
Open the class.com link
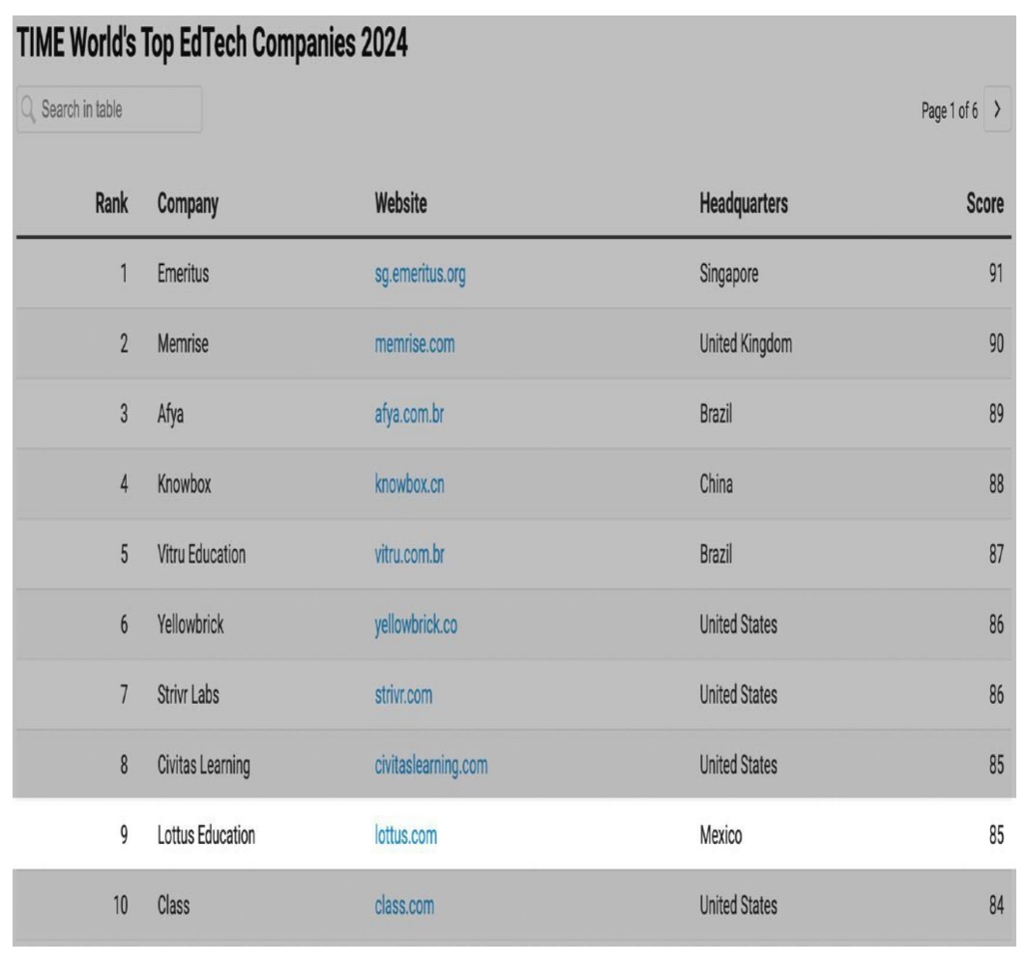pyautogui.click(x=404, y=906)
